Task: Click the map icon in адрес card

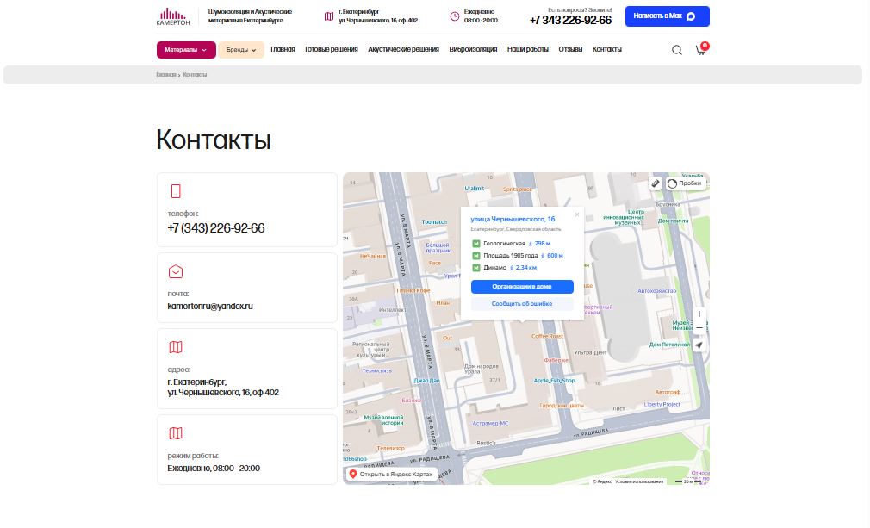Action: click(176, 347)
